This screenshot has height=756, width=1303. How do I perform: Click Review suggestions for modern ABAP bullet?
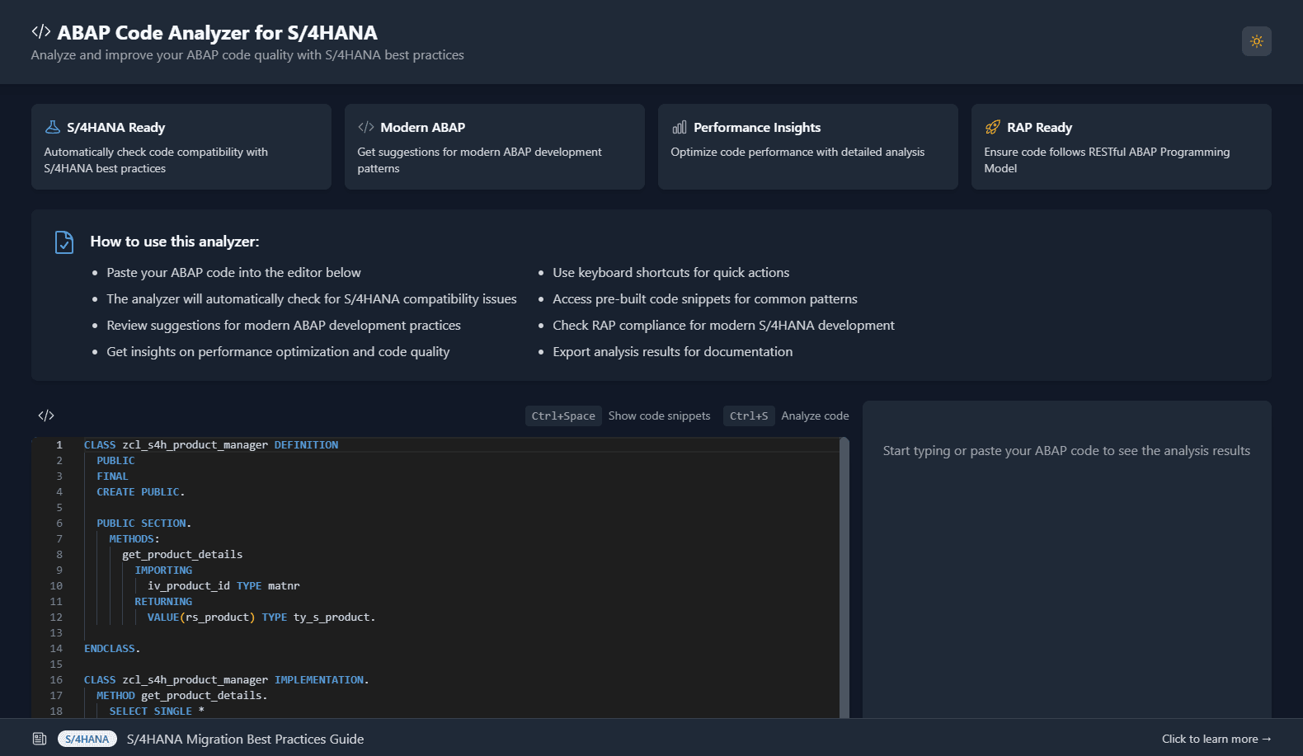tap(284, 325)
